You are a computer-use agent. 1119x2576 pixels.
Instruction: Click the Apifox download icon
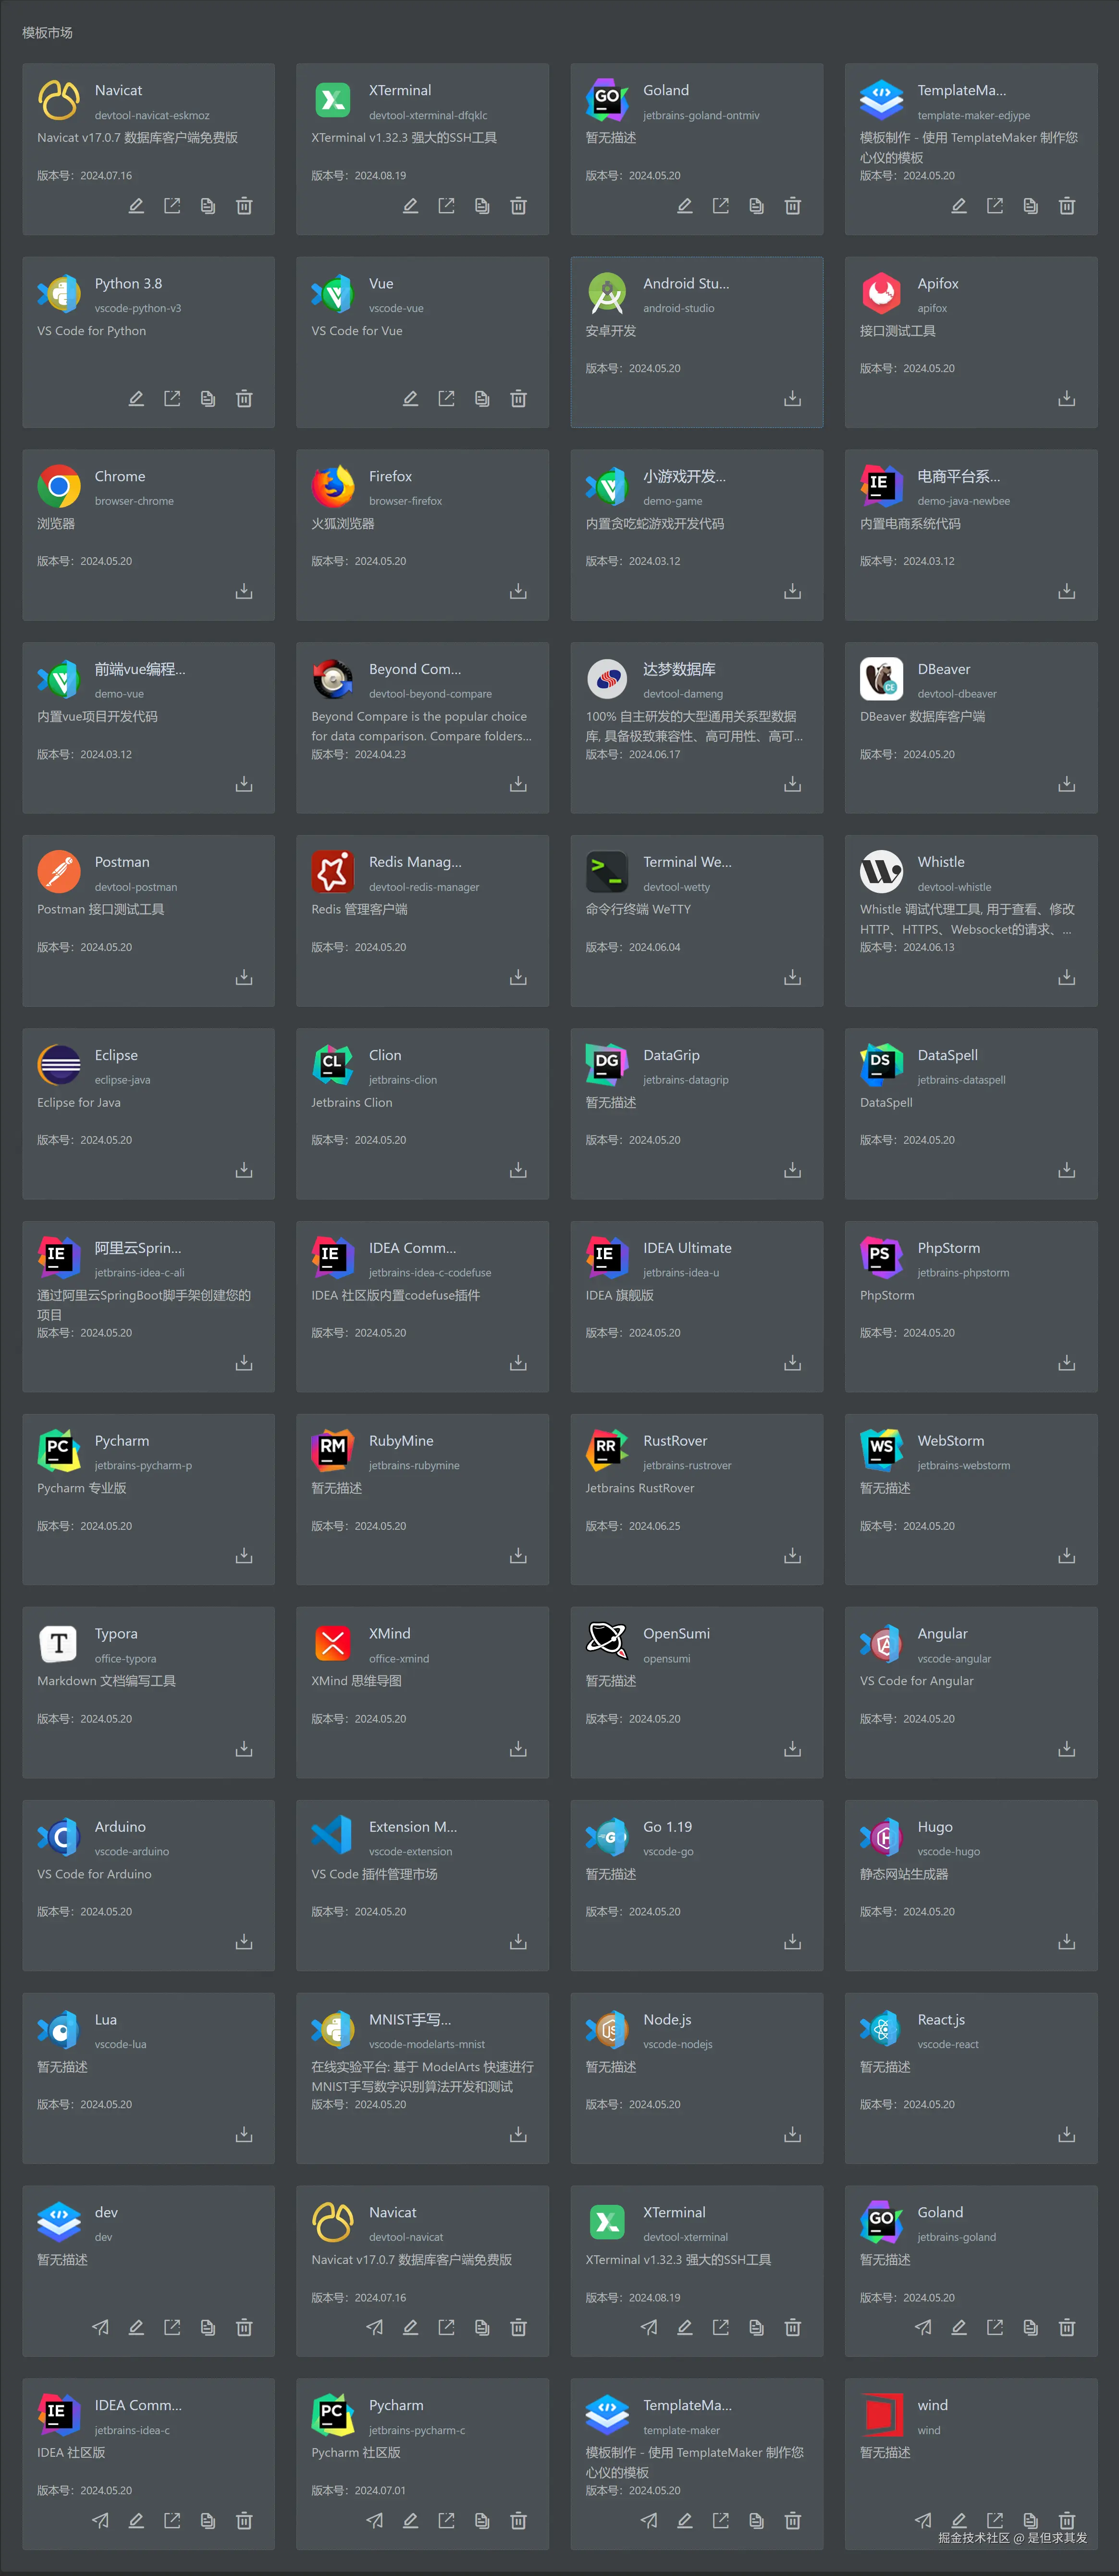(x=1066, y=399)
